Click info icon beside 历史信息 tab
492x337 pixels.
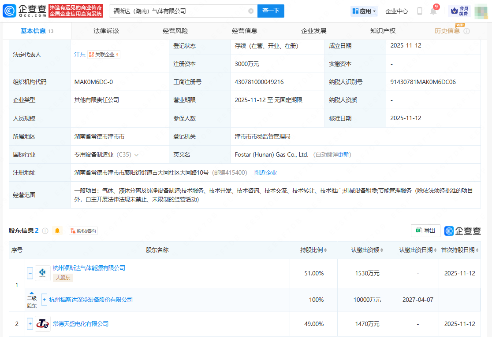tap(466, 31)
